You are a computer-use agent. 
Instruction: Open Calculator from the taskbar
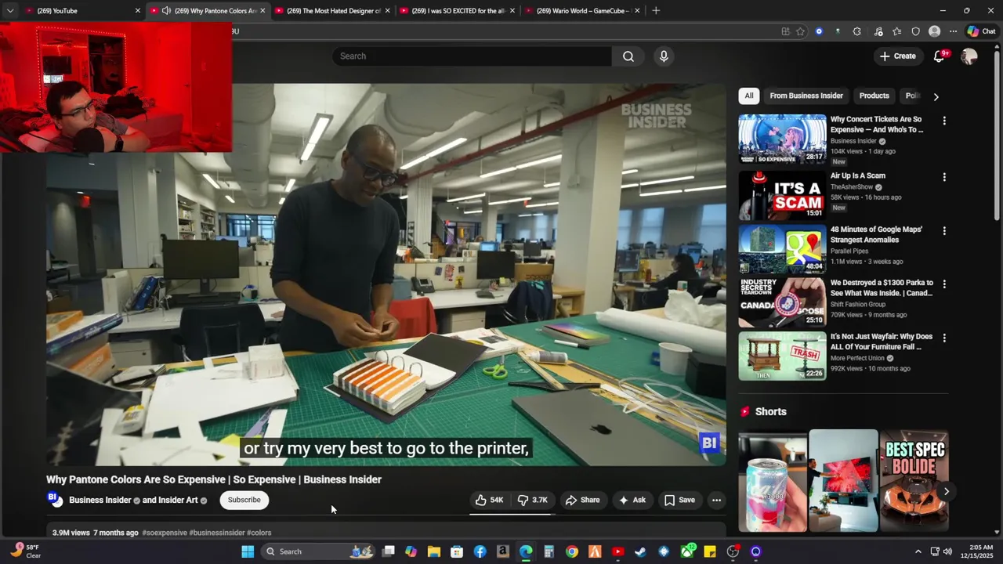549,551
